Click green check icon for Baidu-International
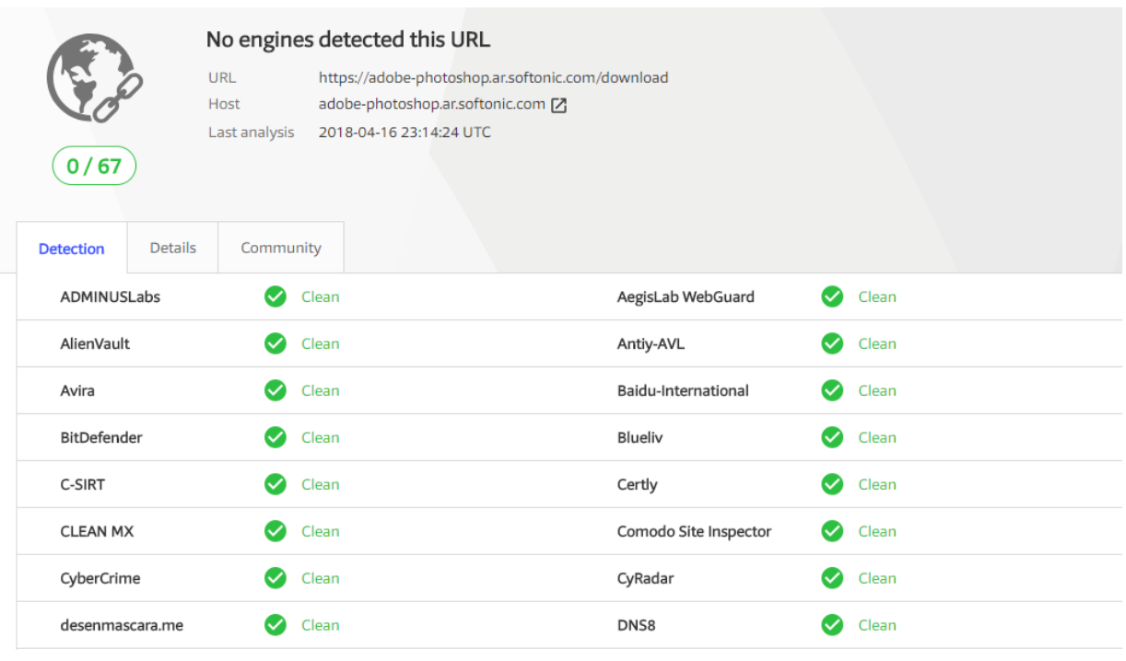 coord(832,390)
